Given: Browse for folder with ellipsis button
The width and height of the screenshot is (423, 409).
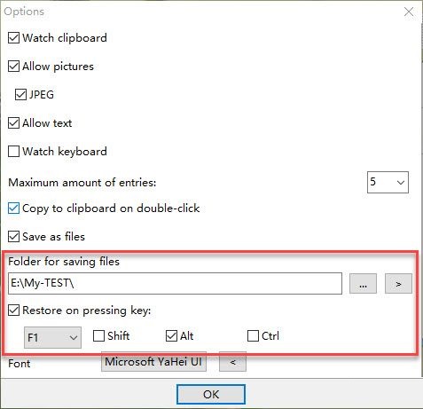Looking at the screenshot, I should click(363, 284).
